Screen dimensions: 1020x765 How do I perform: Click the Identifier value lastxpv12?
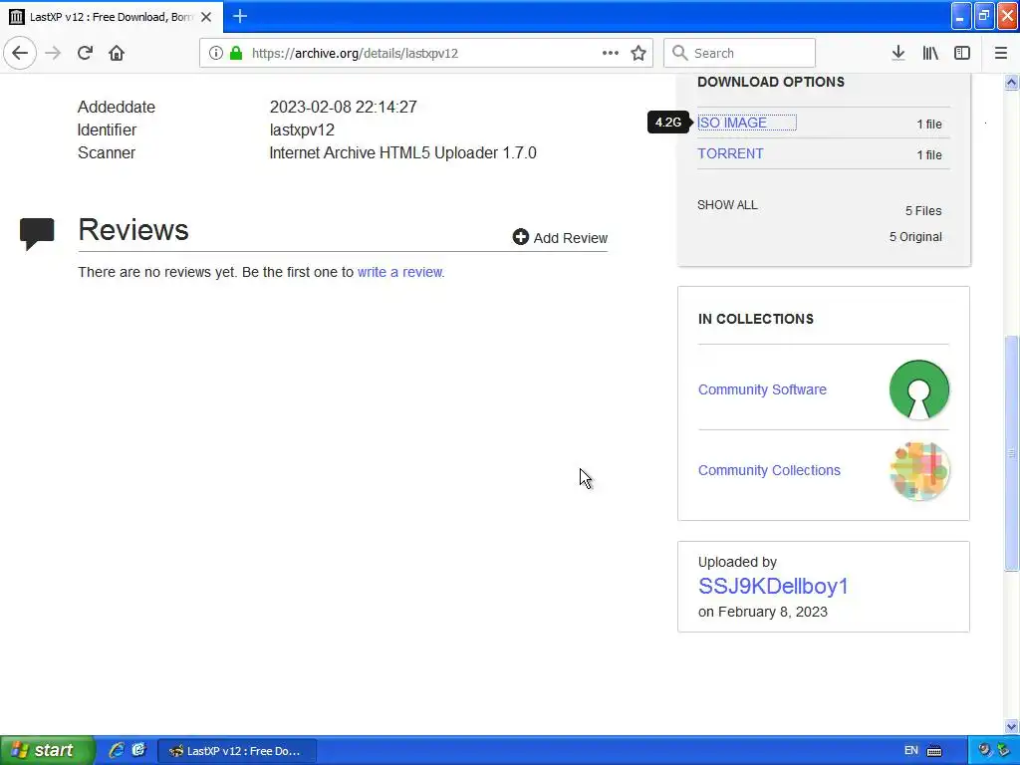click(x=302, y=129)
